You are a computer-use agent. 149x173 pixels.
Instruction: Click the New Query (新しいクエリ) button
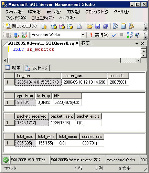pyautogui.click(x=21, y=26)
